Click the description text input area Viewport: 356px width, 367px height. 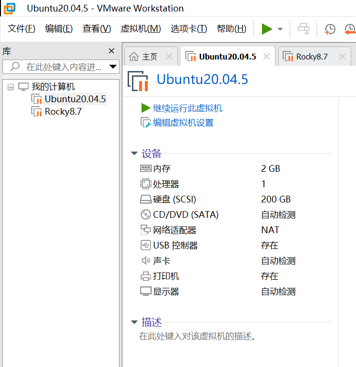pyautogui.click(x=198, y=336)
